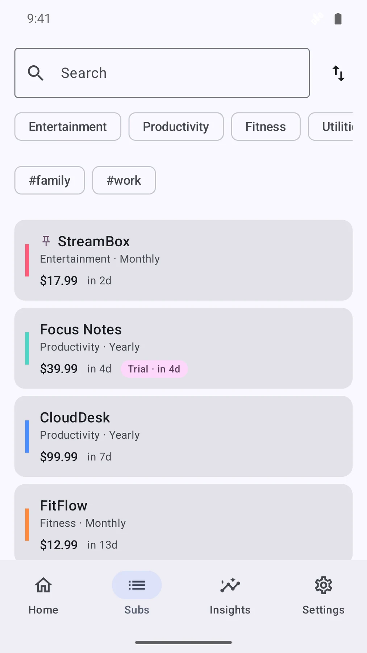Tap the battery icon in status bar
The image size is (367, 653).
click(x=338, y=19)
